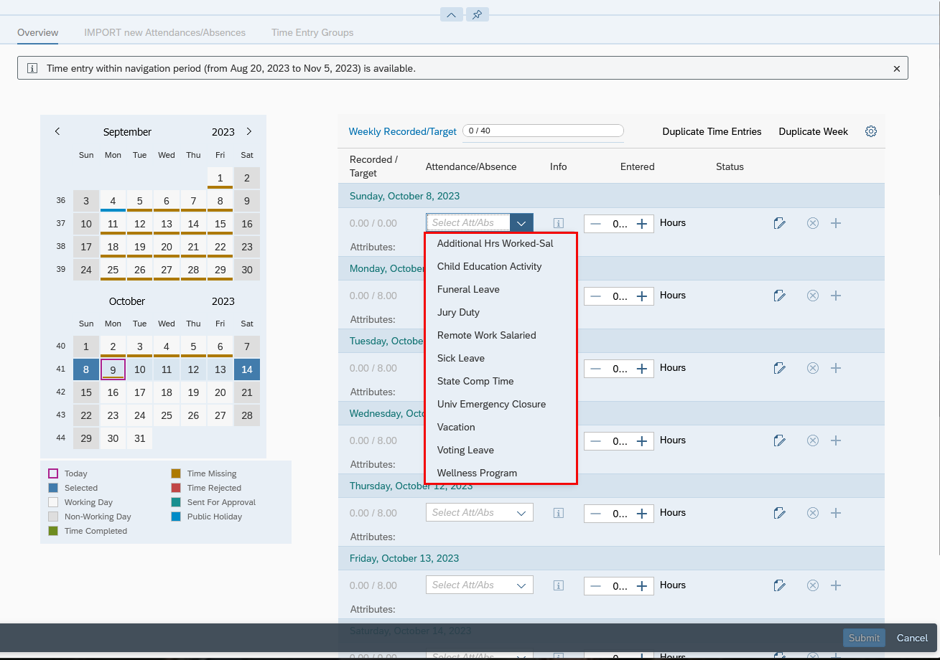Image resolution: width=940 pixels, height=660 pixels.
Task: Click Cancel in the footer bar
Action: 912,638
